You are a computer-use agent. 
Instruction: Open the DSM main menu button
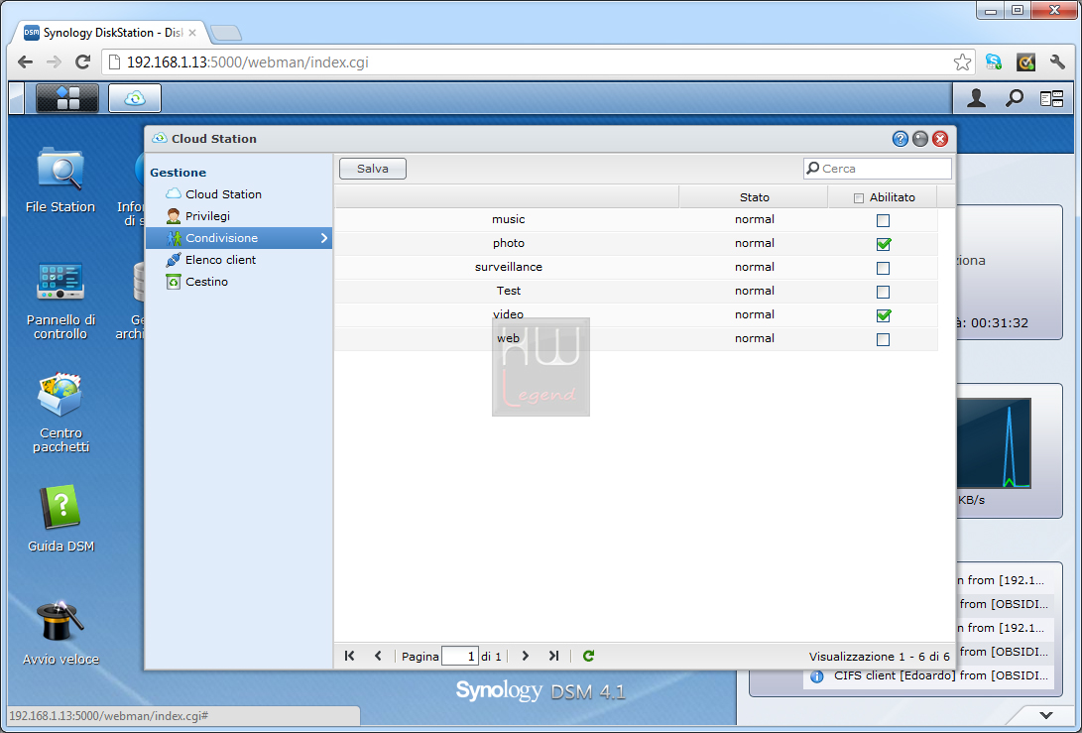click(x=66, y=98)
